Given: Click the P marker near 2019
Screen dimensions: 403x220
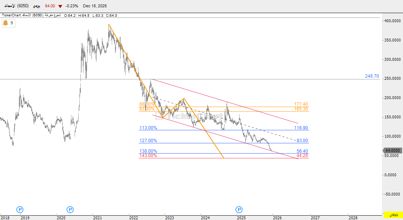Looking at the screenshot, I should click(20, 209).
